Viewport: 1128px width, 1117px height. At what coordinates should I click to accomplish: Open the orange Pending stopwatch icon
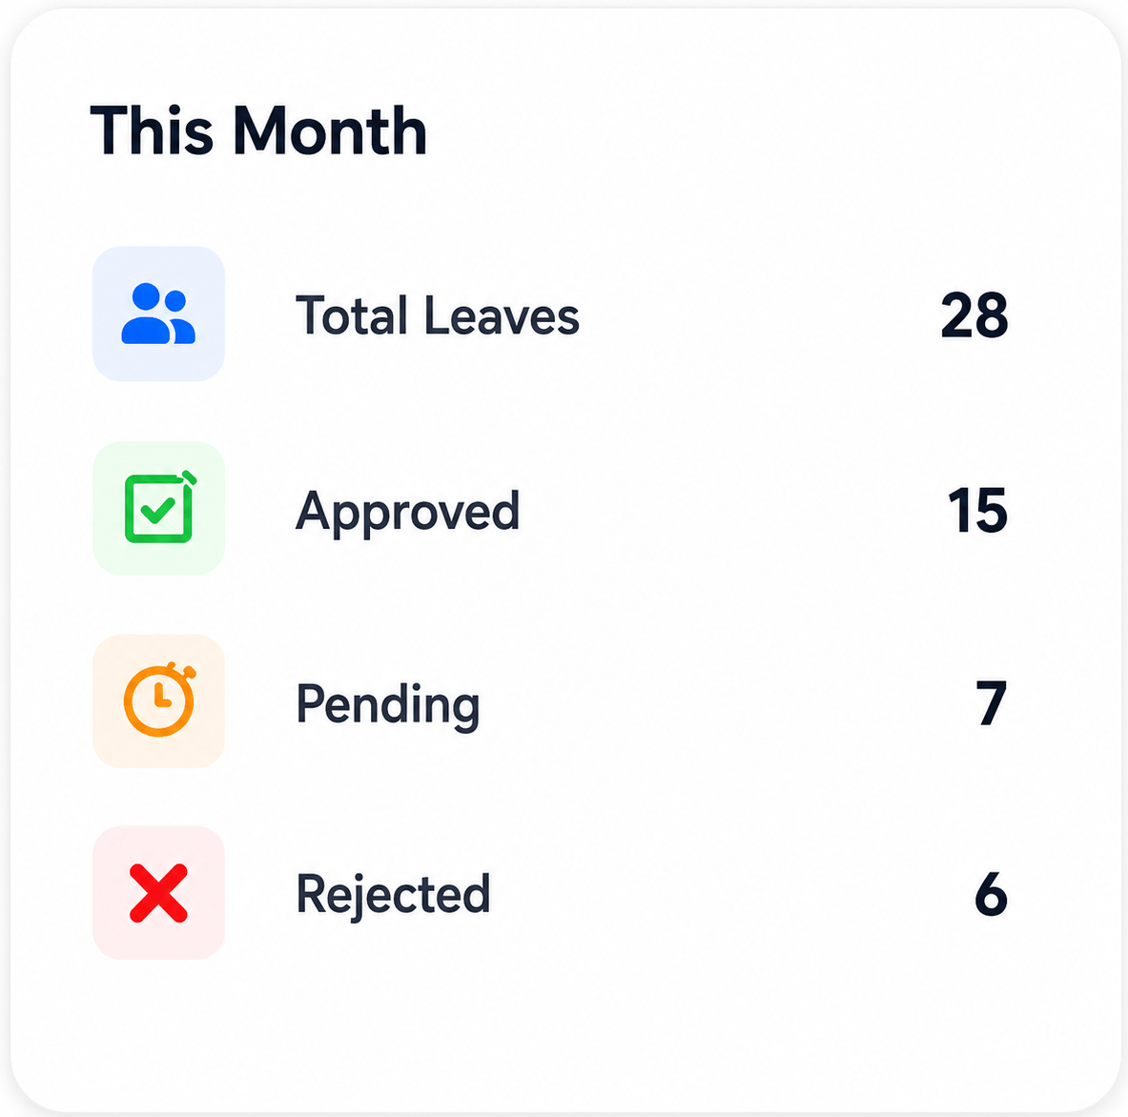[x=159, y=700]
